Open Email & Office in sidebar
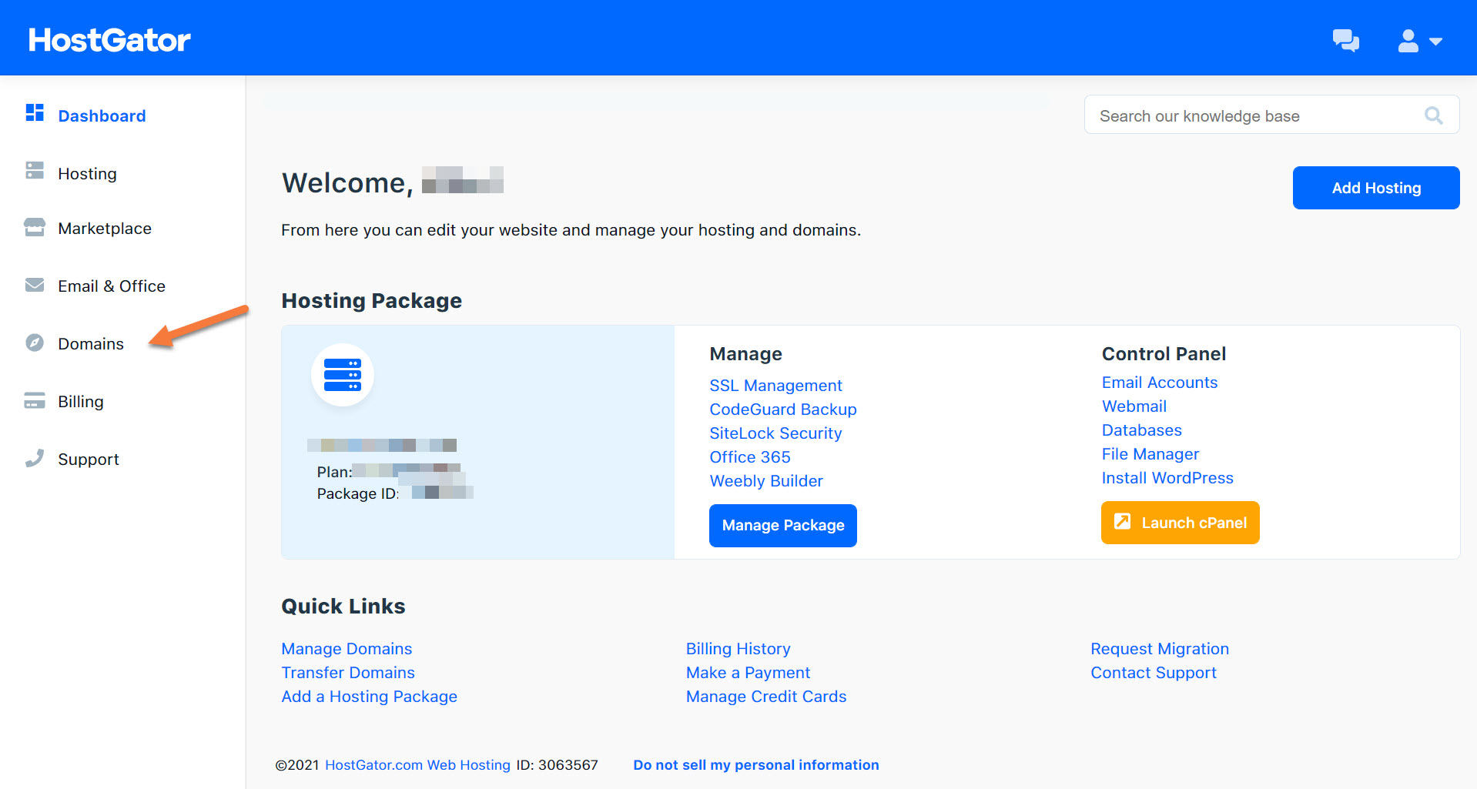The height and width of the screenshot is (789, 1477). [112, 286]
